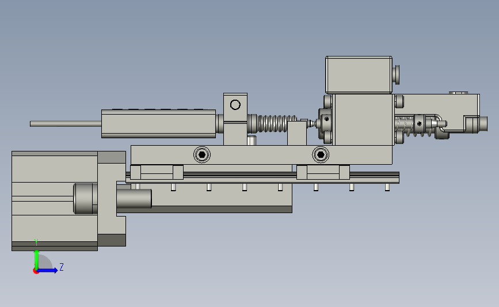Select the right hex socket bolt on slide plate

[x=321, y=155]
